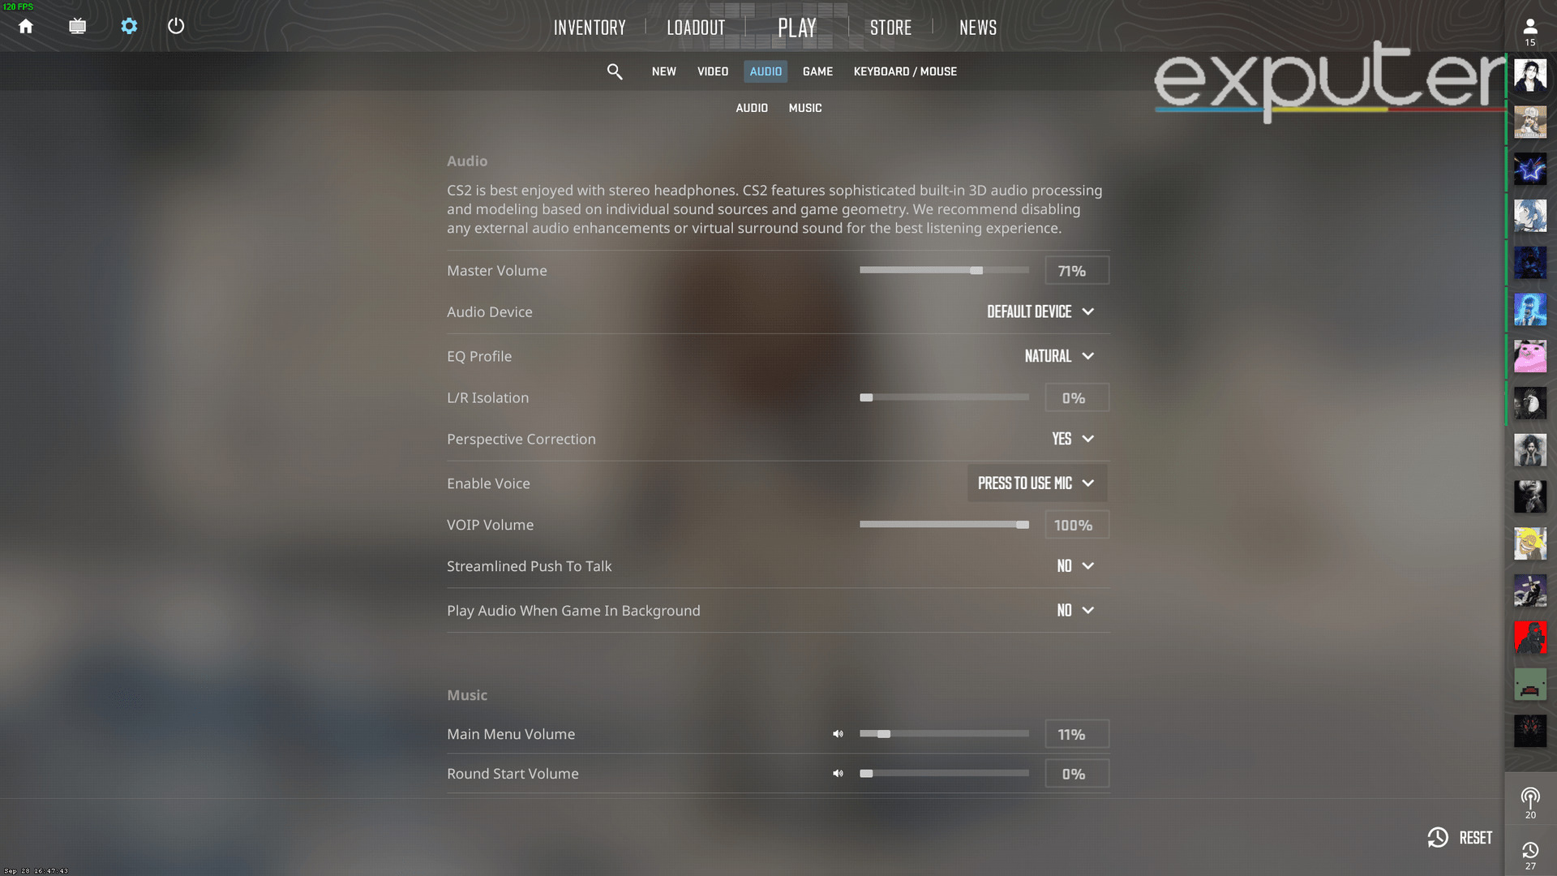Toggle Streamlined Push To Talk NO
Screen dimensions: 1557x876
click(1074, 566)
